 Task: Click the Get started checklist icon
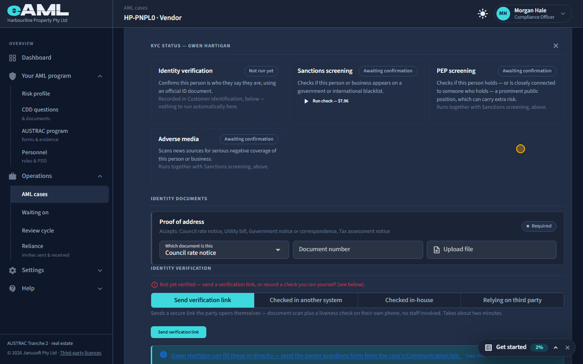(488, 348)
